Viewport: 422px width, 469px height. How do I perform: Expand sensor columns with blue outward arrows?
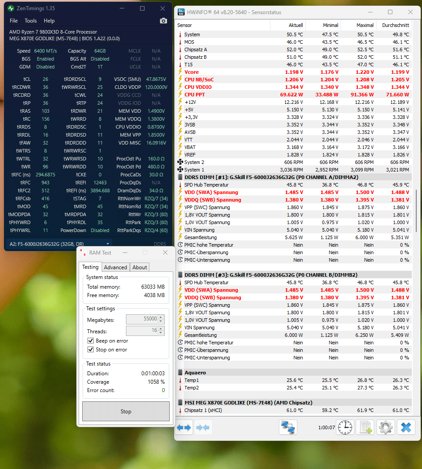[184, 427]
